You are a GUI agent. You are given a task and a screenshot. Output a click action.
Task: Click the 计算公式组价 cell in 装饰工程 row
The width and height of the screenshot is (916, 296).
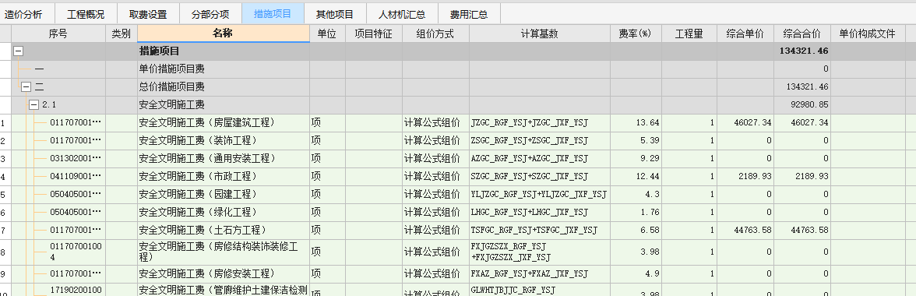(x=436, y=141)
